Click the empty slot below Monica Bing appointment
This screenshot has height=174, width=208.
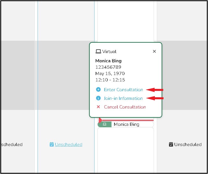pos(126,150)
